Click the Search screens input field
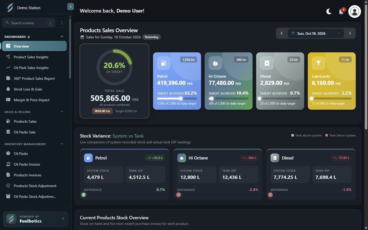Viewport: 368px width, 230px height. 29,23
